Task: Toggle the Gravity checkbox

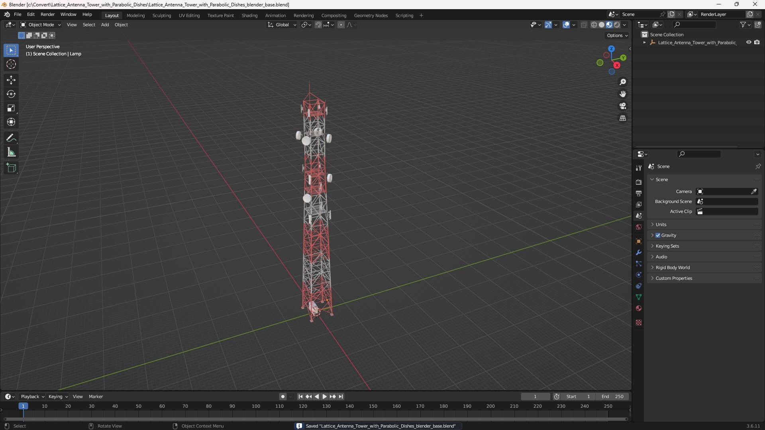Action: coord(658,235)
